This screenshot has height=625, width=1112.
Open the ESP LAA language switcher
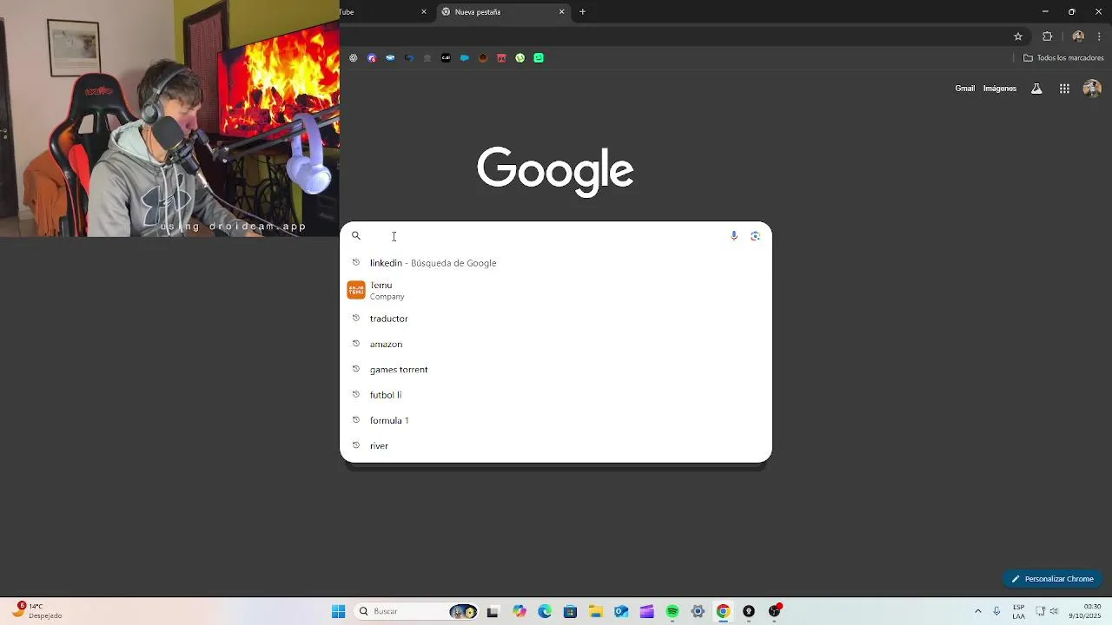click(x=1018, y=611)
